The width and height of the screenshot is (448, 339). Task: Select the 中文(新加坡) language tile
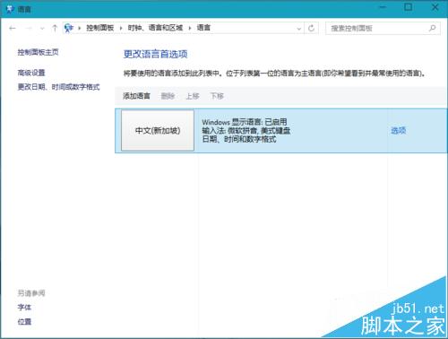click(158, 130)
